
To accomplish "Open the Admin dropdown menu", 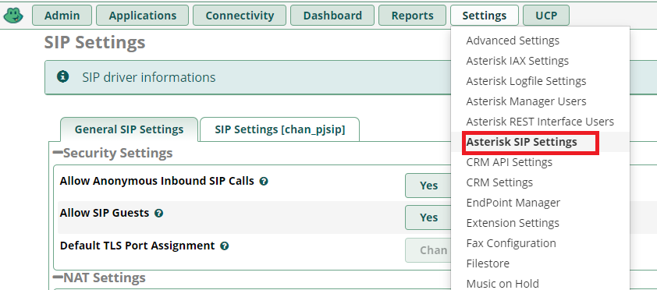I will [62, 16].
